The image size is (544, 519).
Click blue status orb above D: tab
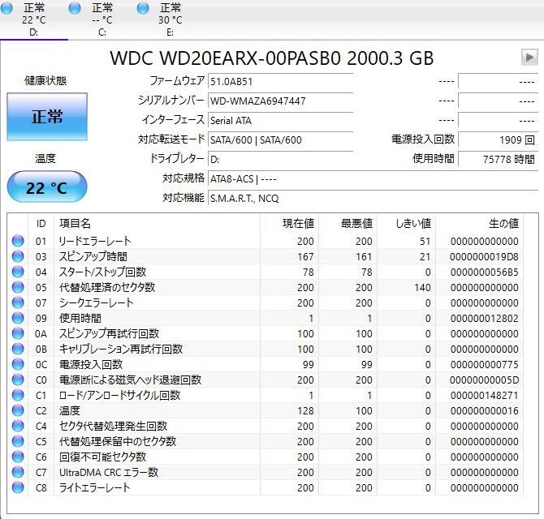tap(6, 8)
